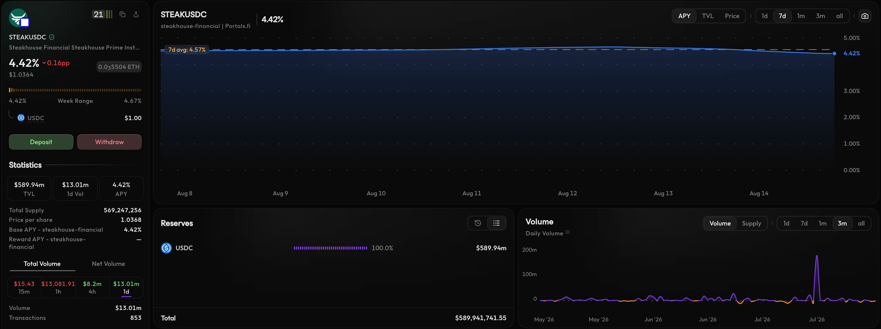The height and width of the screenshot is (329, 881).
Task: Toggle chart to Price view
Action: coord(732,16)
